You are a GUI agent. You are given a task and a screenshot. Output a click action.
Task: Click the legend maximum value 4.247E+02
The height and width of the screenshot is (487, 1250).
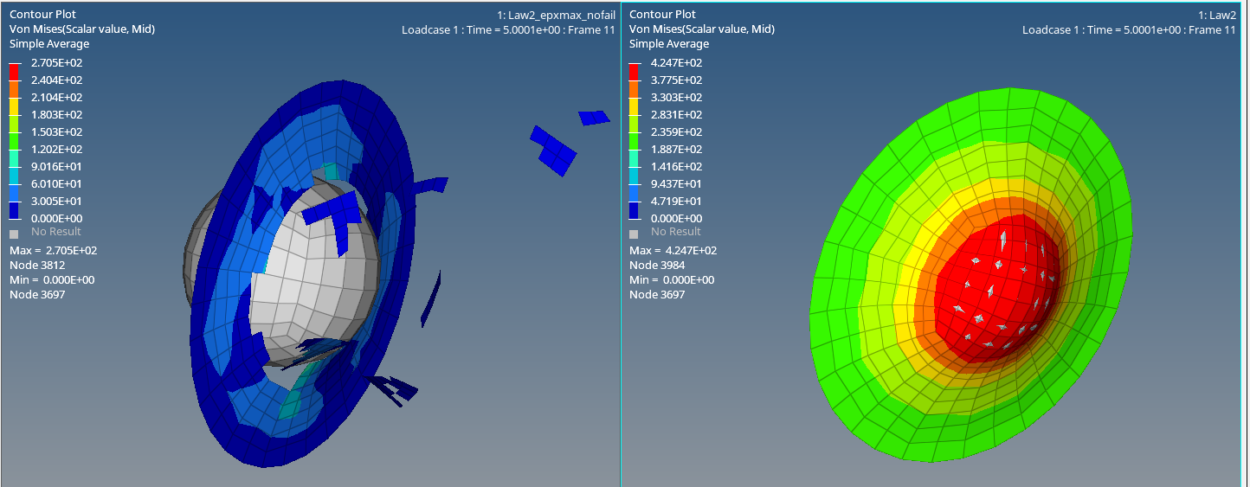coord(676,62)
